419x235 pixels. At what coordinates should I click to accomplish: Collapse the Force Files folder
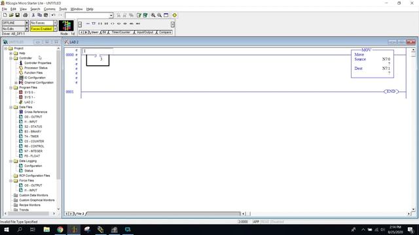[x=11, y=181]
